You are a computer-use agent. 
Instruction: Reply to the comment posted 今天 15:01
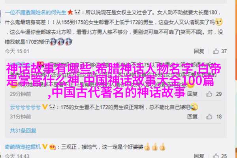pyautogui.click(x=199, y=51)
